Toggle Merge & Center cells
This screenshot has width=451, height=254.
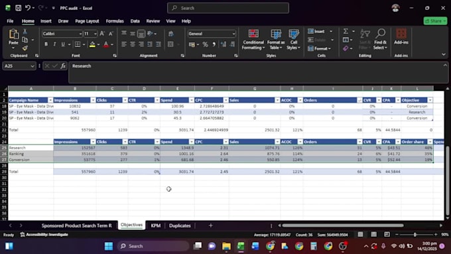click(x=170, y=44)
